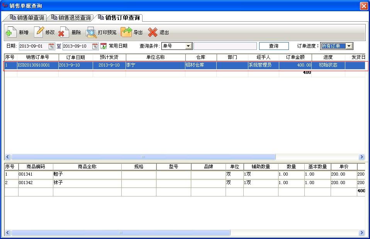Screen dimensions: 370x239
Task: Click the 袜子 product name cell
Action: click(x=87, y=183)
